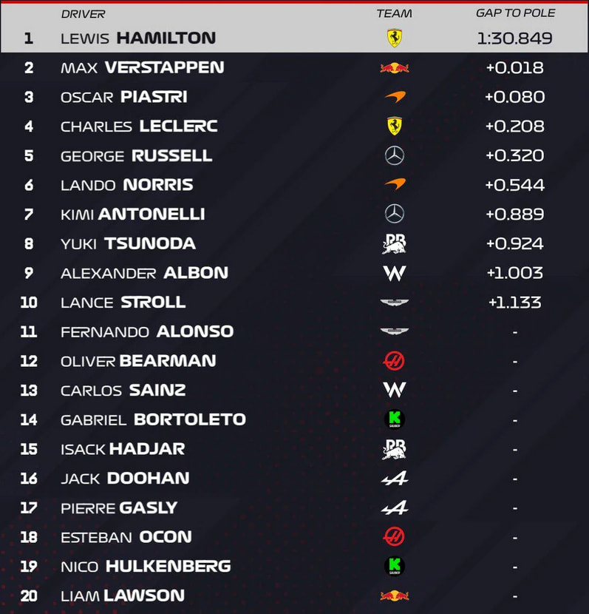Screen dimensions: 589x614
Task: Click the DRIVER column header
Action: tap(83, 14)
